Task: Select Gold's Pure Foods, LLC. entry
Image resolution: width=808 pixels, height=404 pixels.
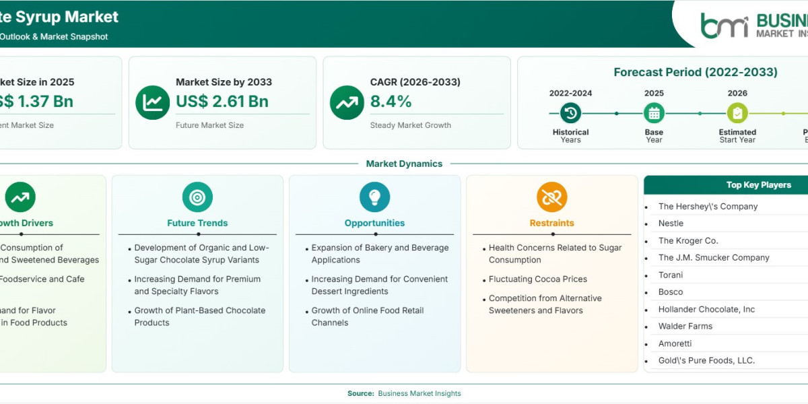Action: tap(706, 361)
